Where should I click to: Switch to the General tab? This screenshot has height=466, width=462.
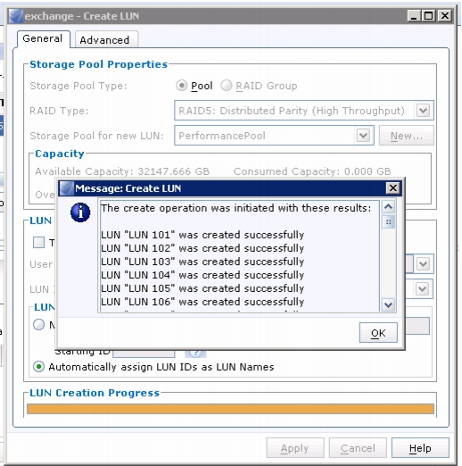[43, 38]
